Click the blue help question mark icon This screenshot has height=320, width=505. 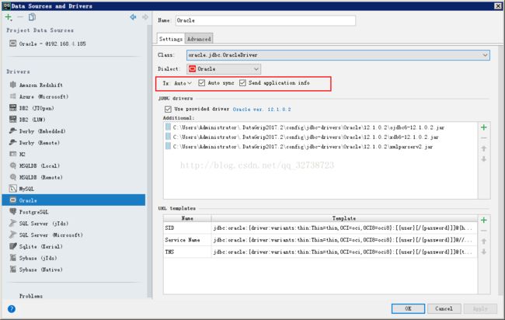(x=12, y=309)
